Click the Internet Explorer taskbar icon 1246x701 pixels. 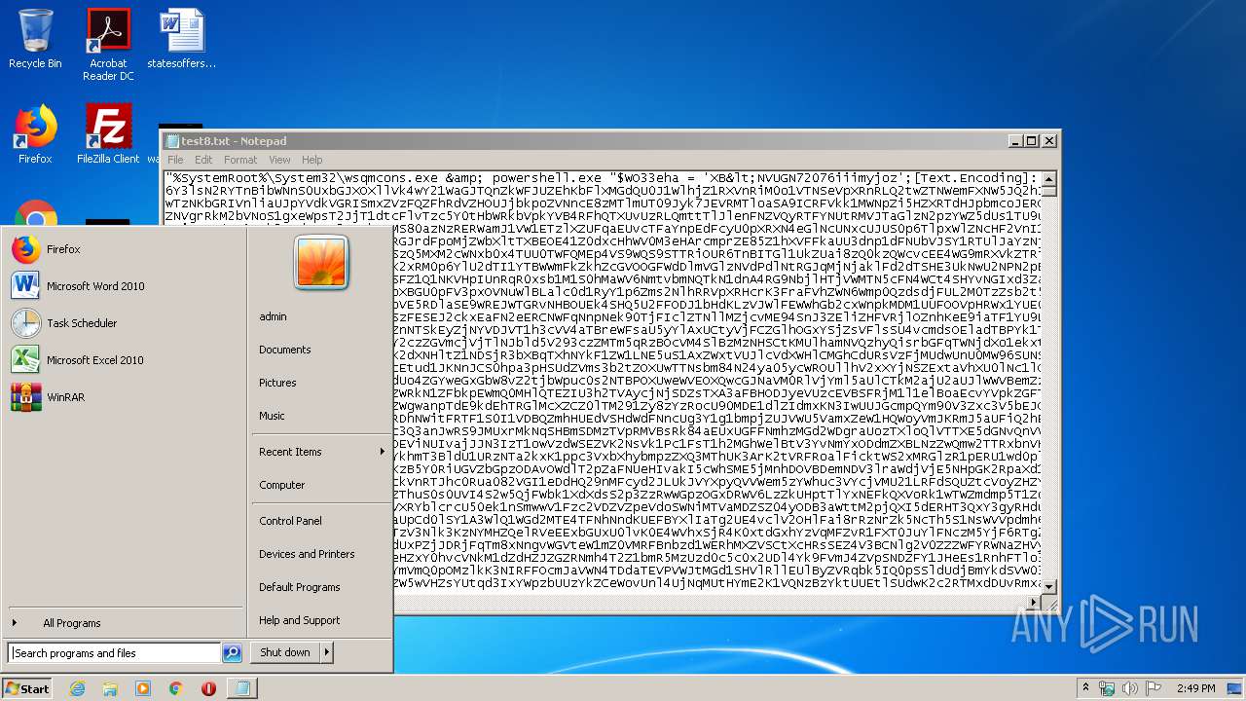77,688
